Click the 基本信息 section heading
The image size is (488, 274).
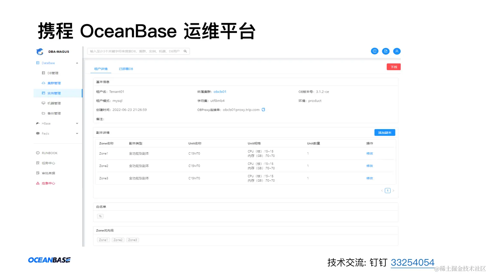[103, 82]
